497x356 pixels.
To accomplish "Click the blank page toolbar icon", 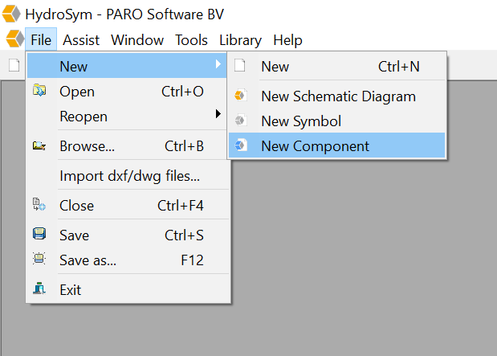I will (14, 65).
